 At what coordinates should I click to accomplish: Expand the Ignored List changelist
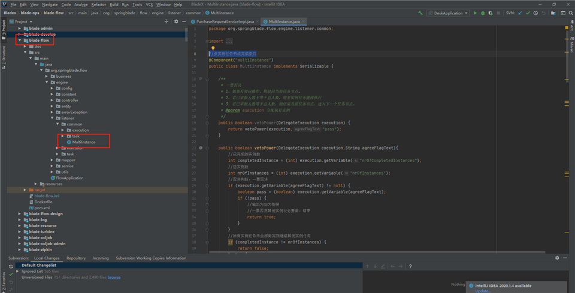click(x=17, y=271)
